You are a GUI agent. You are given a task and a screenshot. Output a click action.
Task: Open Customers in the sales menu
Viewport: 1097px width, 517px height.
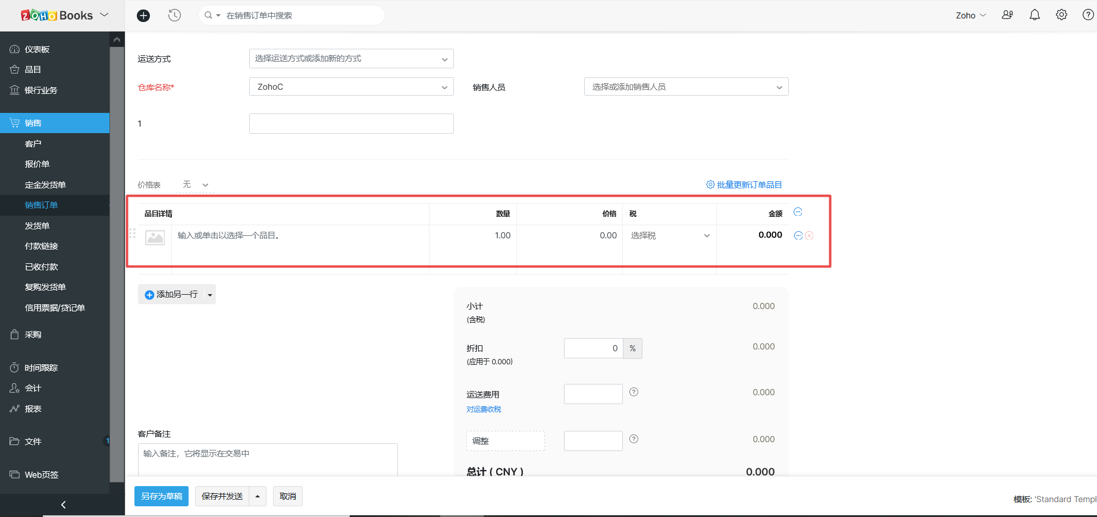click(33, 144)
